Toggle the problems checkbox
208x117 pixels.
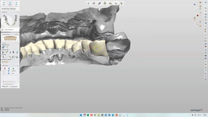(11, 87)
